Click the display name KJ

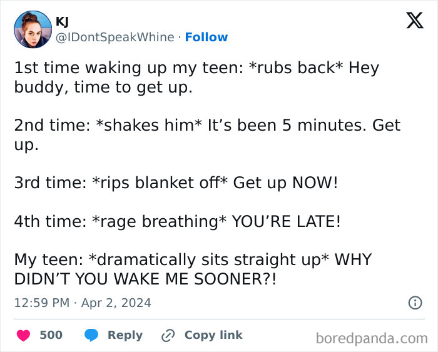[62, 21]
